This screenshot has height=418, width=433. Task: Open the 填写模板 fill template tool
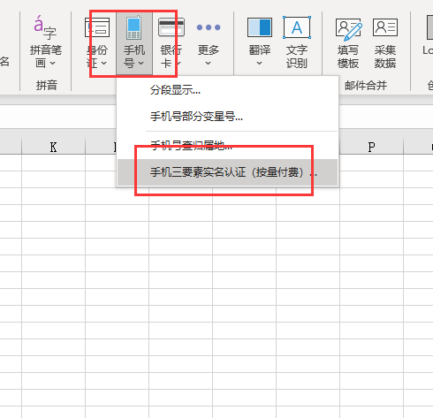(348, 42)
